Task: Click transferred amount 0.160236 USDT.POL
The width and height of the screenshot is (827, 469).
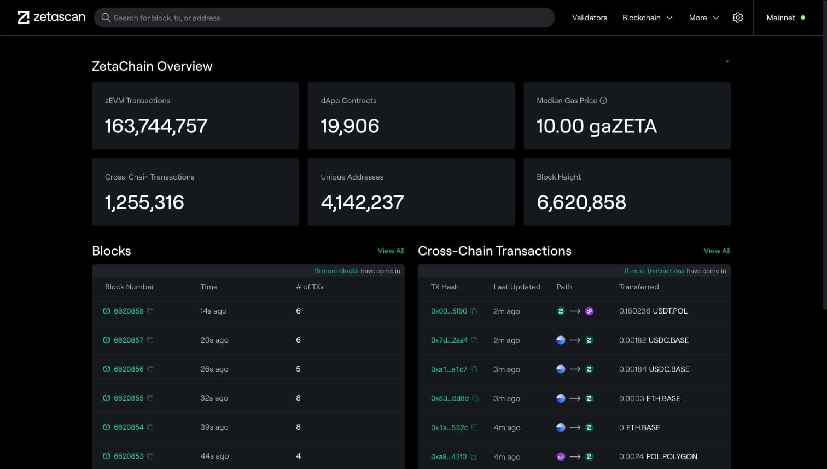Action: tap(653, 311)
